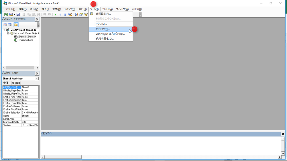
Task: Choose デジタル署名(D)... menu entry
Action: [x=111, y=39]
